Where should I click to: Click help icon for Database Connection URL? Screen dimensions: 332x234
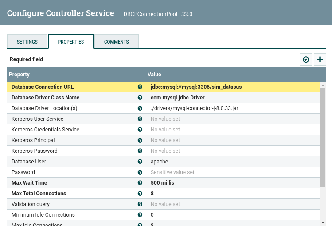click(x=140, y=87)
